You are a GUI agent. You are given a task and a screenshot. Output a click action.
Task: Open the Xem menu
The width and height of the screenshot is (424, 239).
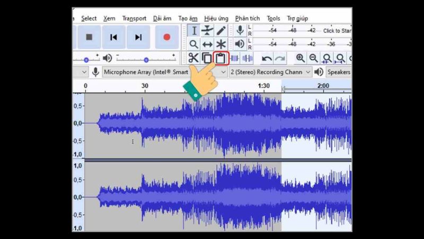coord(109,19)
